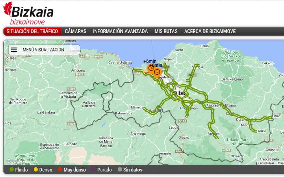Click the Sopela map label
The image size is (284, 177).
coord(169,59)
